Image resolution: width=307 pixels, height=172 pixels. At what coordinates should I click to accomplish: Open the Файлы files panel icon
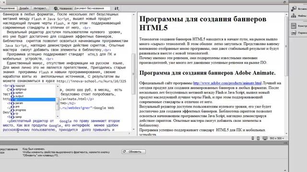(x=294, y=16)
